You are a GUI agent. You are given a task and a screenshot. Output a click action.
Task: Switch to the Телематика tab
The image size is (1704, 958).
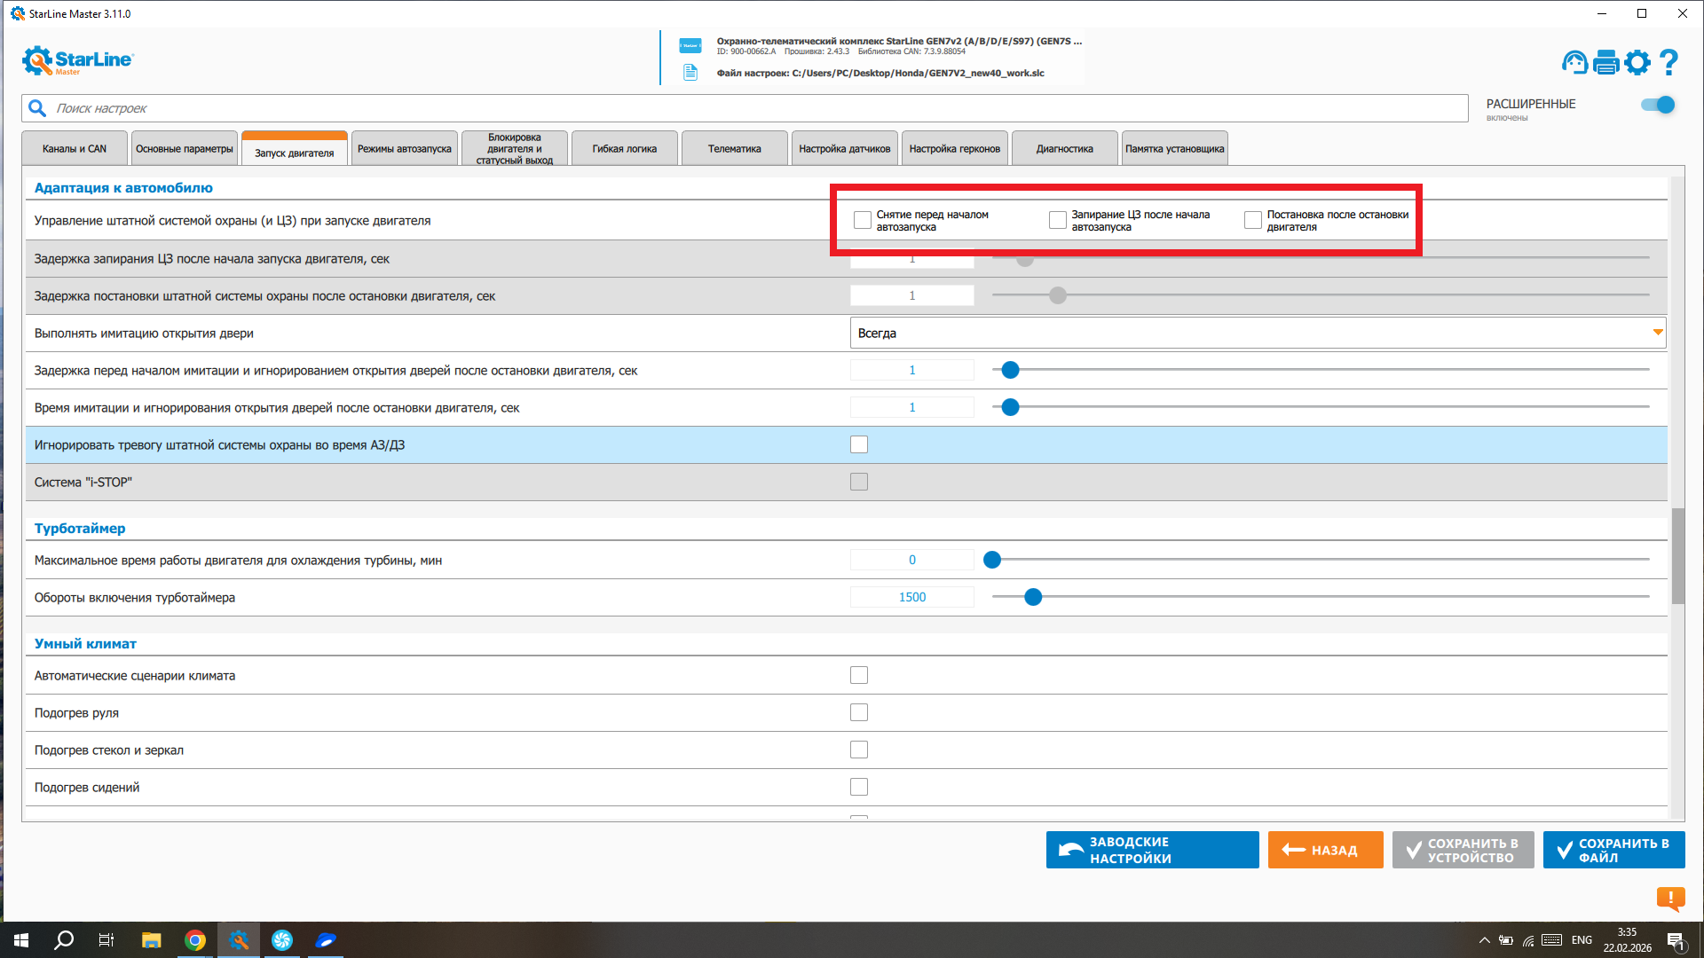[734, 149]
